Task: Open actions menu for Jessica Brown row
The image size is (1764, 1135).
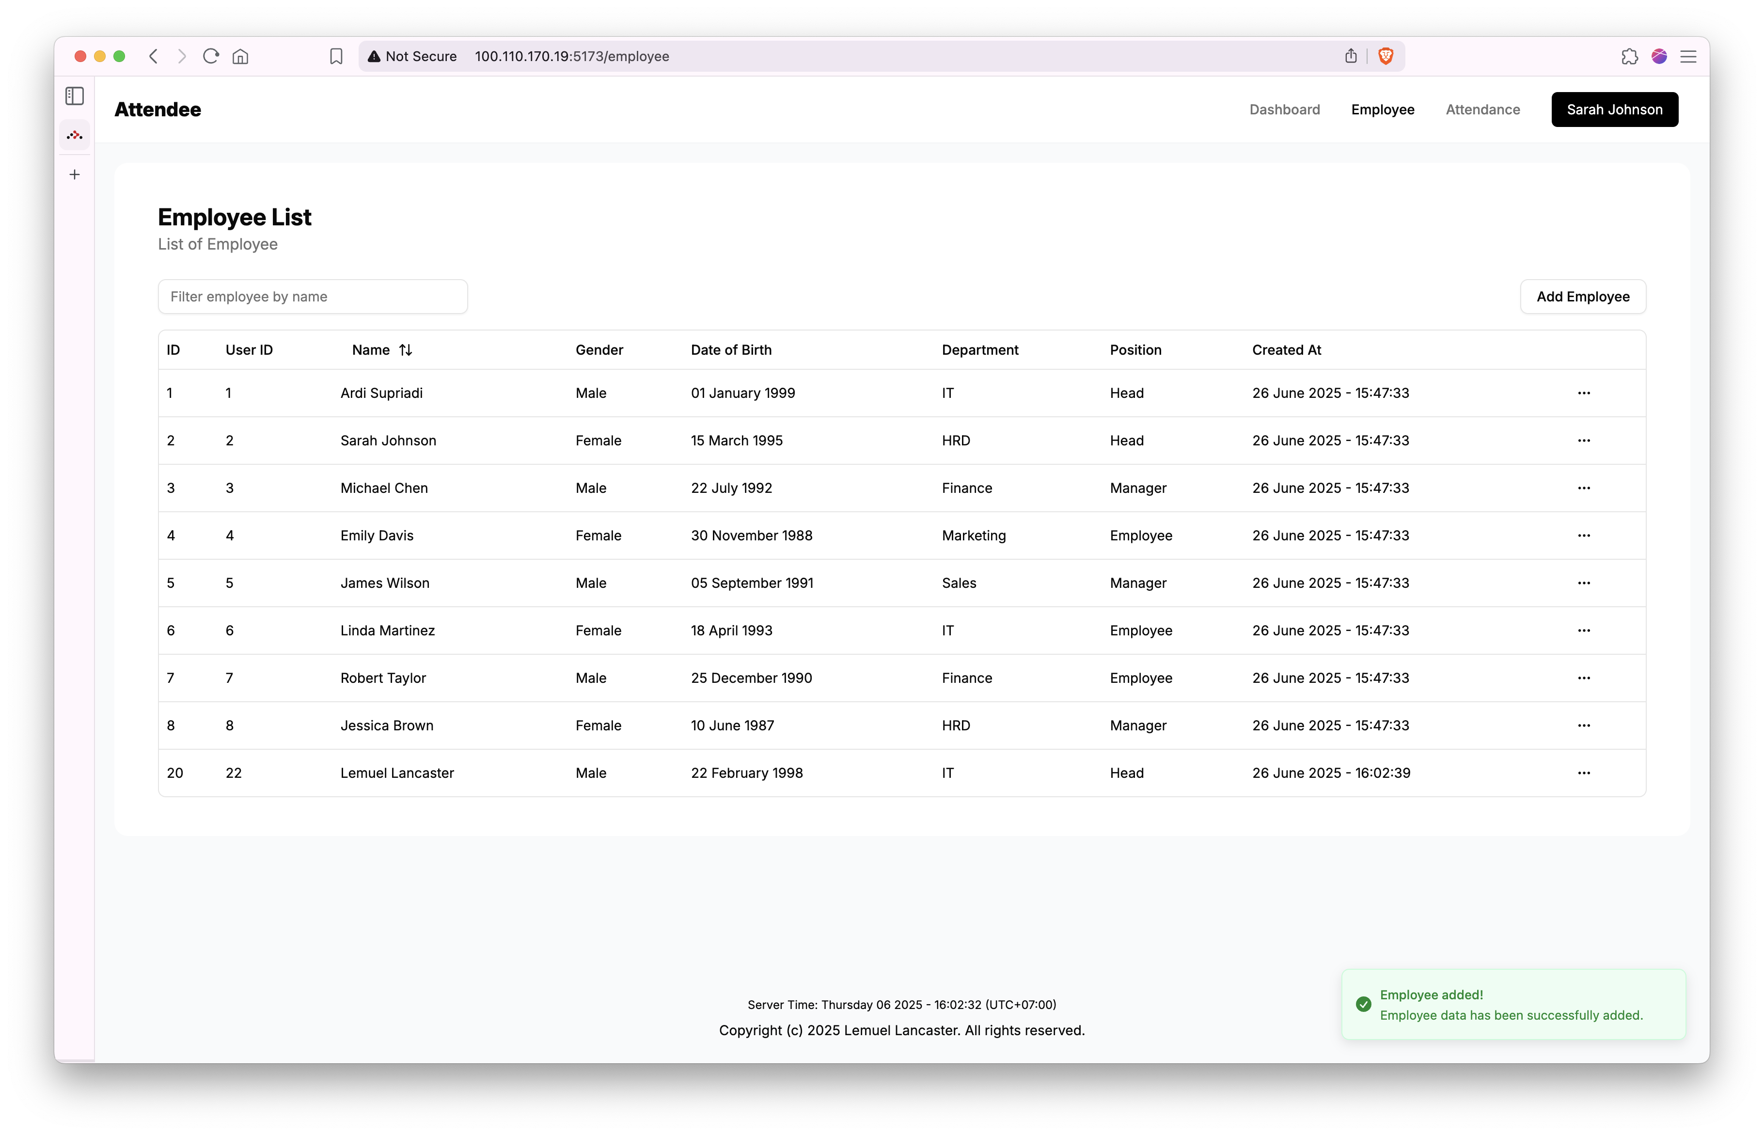Action: pyautogui.click(x=1583, y=726)
